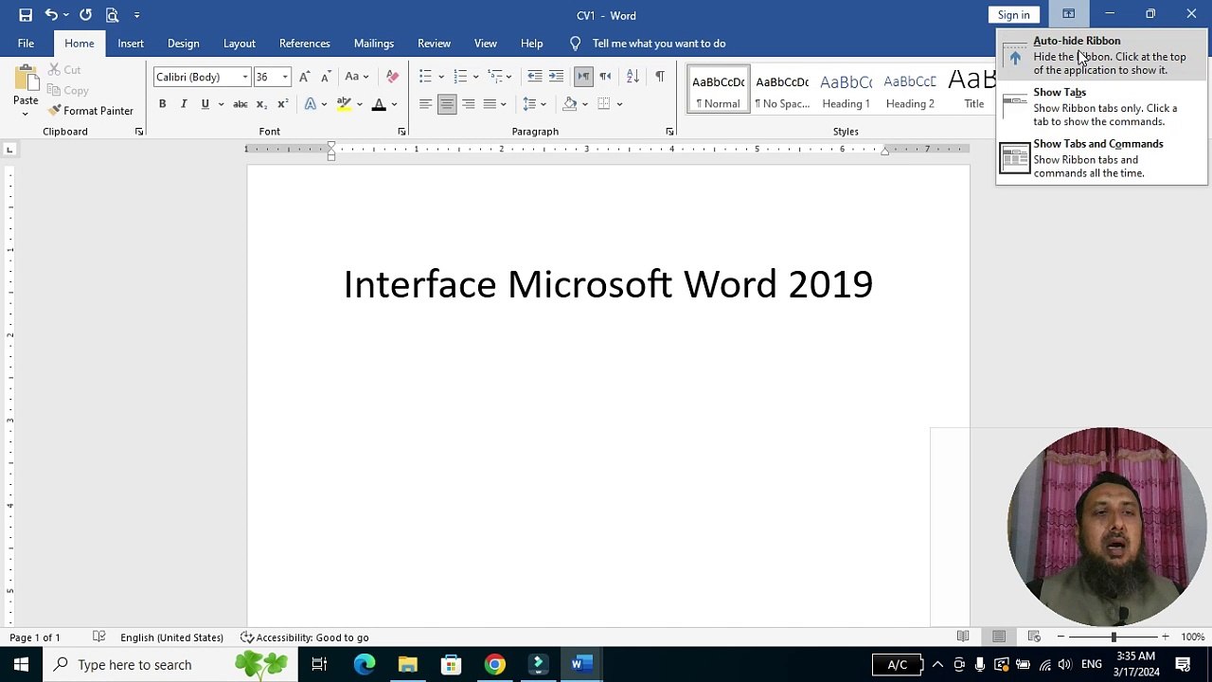Clear all formatting with eraser icon
This screenshot has width=1212, height=682.
(x=392, y=77)
